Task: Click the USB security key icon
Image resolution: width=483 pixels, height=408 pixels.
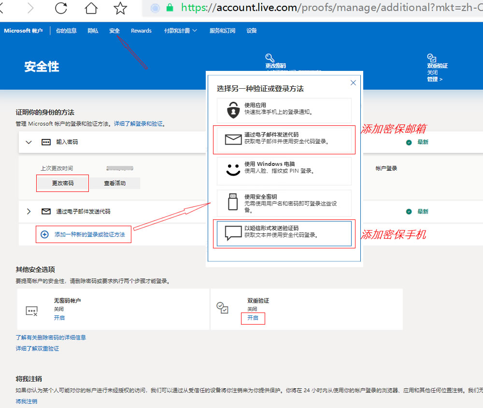Action: pos(233,202)
